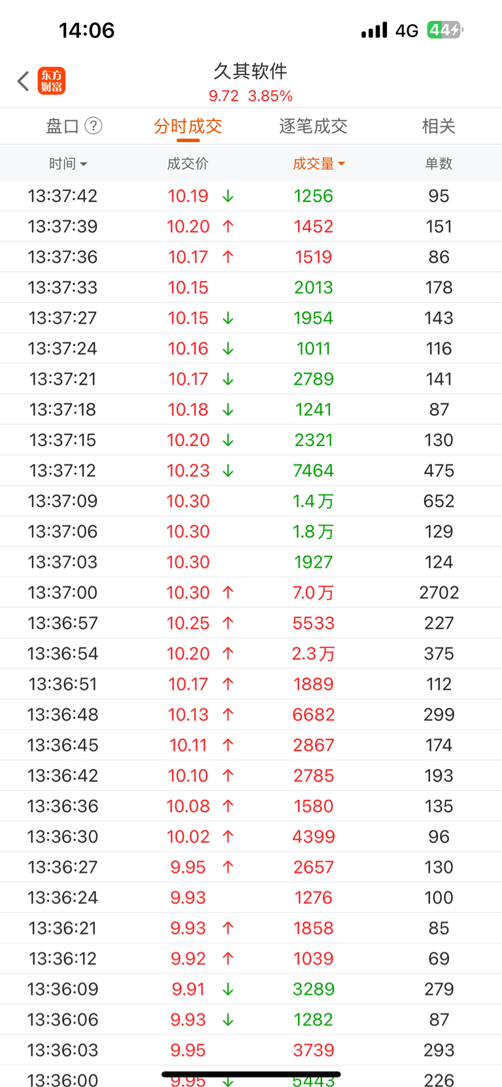Click the up arrow beside 10.20 at 13:37:39
Screen dimensions: 502x1087
pyautogui.click(x=228, y=226)
